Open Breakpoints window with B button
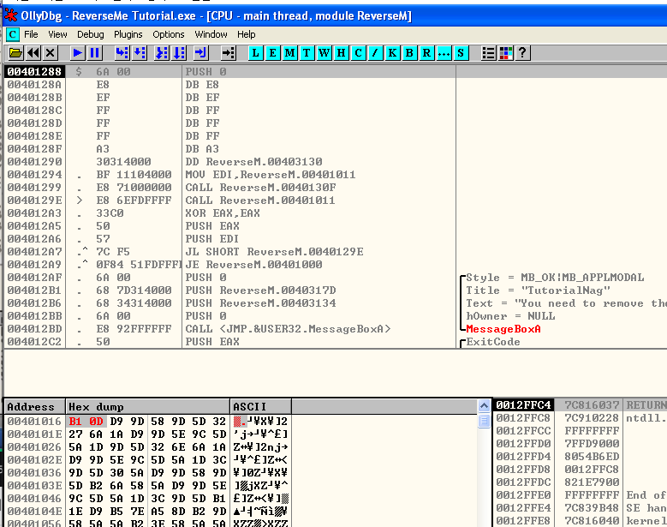 click(409, 53)
